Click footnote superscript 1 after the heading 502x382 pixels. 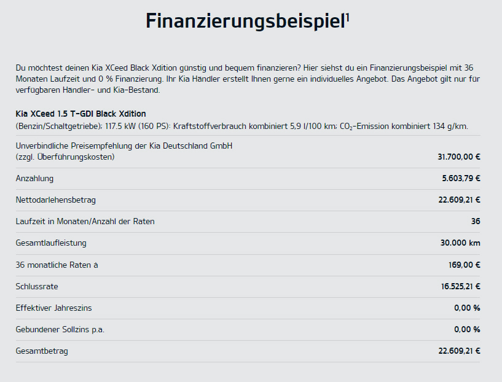348,16
